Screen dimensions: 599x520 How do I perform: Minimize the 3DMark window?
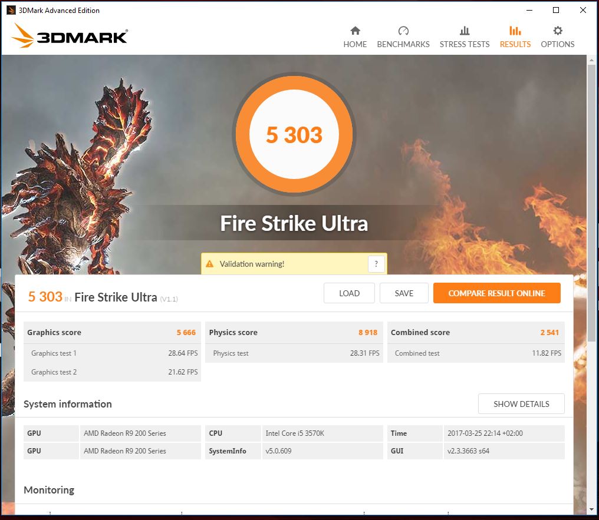pyautogui.click(x=529, y=10)
